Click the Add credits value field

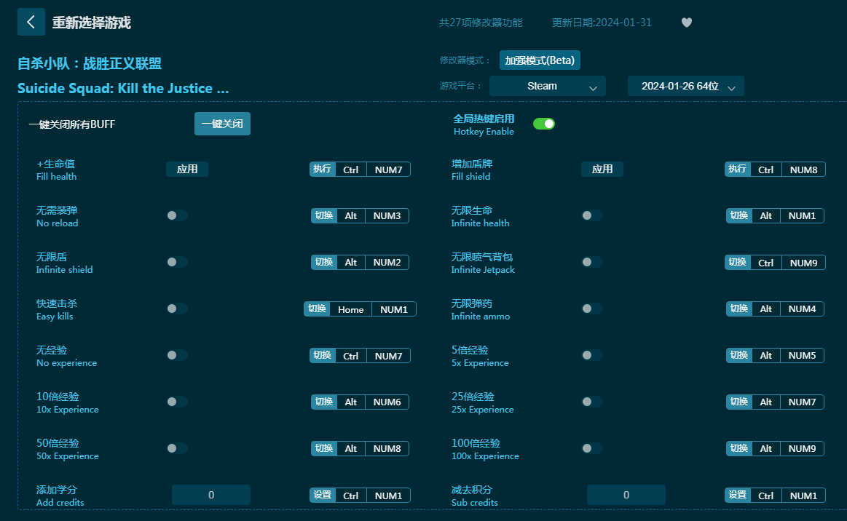pos(211,495)
